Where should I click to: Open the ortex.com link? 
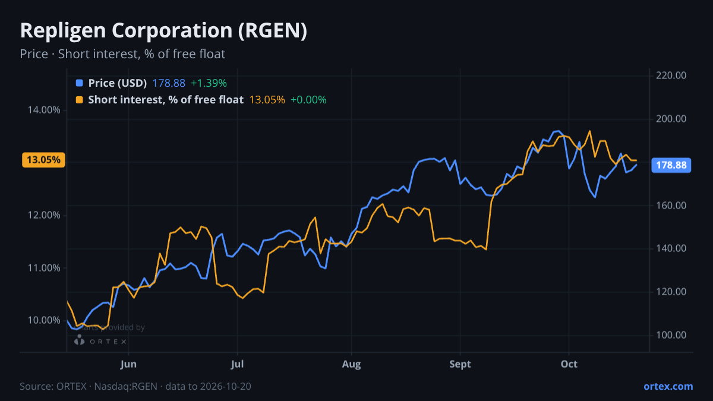(x=668, y=386)
